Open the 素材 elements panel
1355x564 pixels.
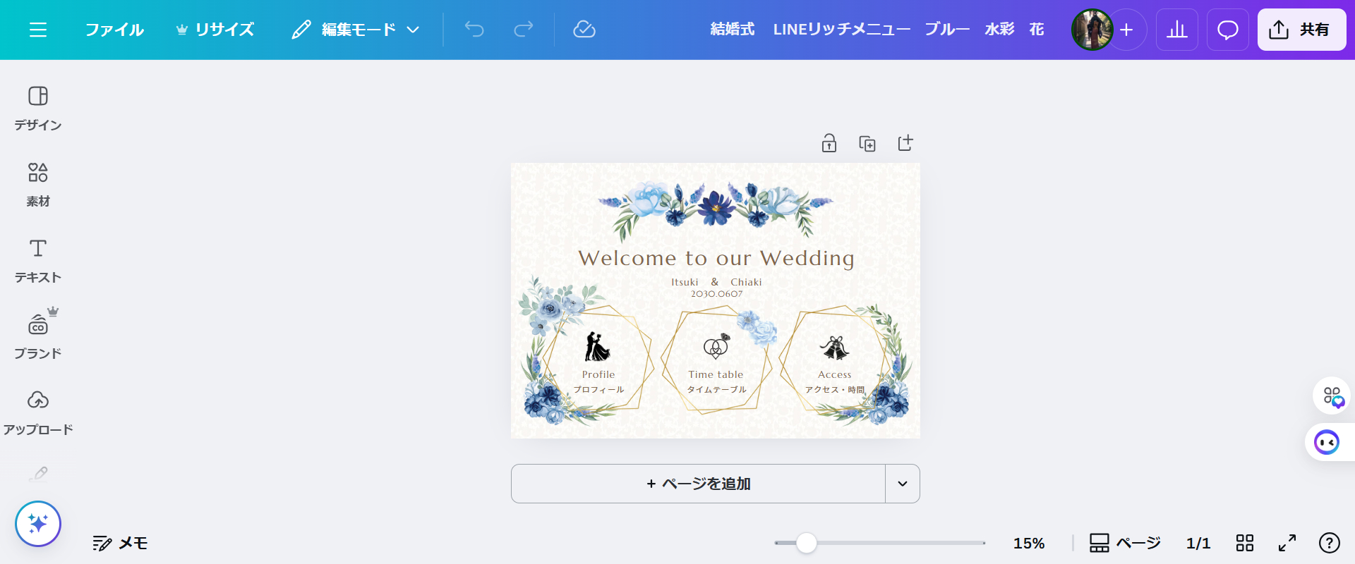[38, 185]
